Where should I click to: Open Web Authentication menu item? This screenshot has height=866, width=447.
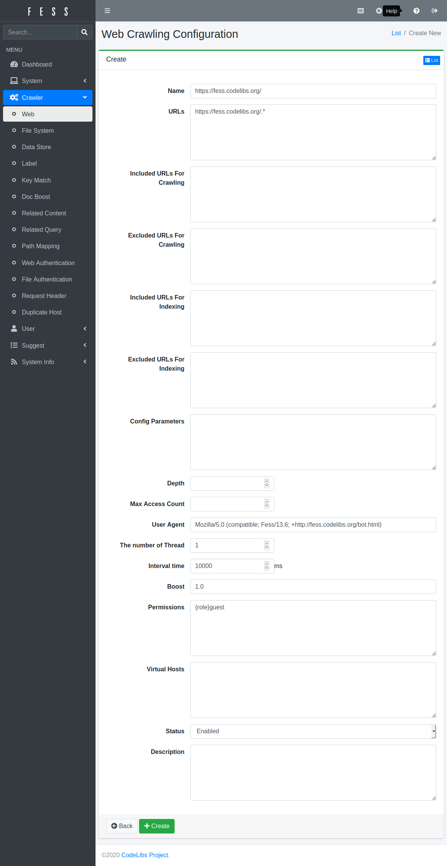coord(48,263)
